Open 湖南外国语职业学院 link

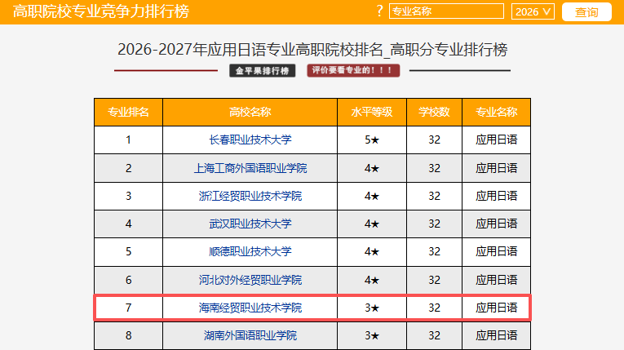(x=250, y=335)
